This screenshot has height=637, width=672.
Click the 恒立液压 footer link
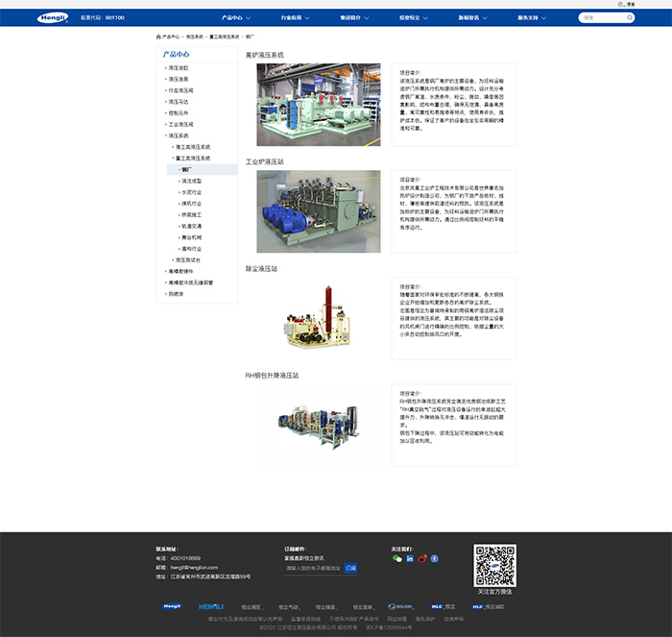252,607
